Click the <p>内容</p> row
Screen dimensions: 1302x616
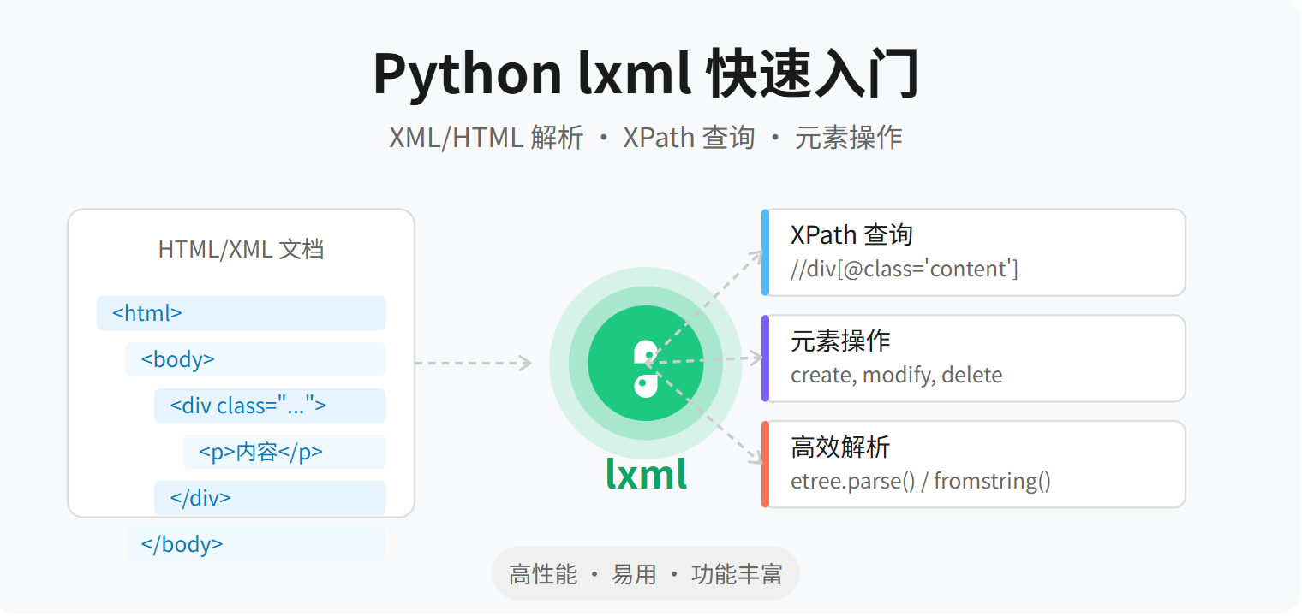click(x=284, y=452)
